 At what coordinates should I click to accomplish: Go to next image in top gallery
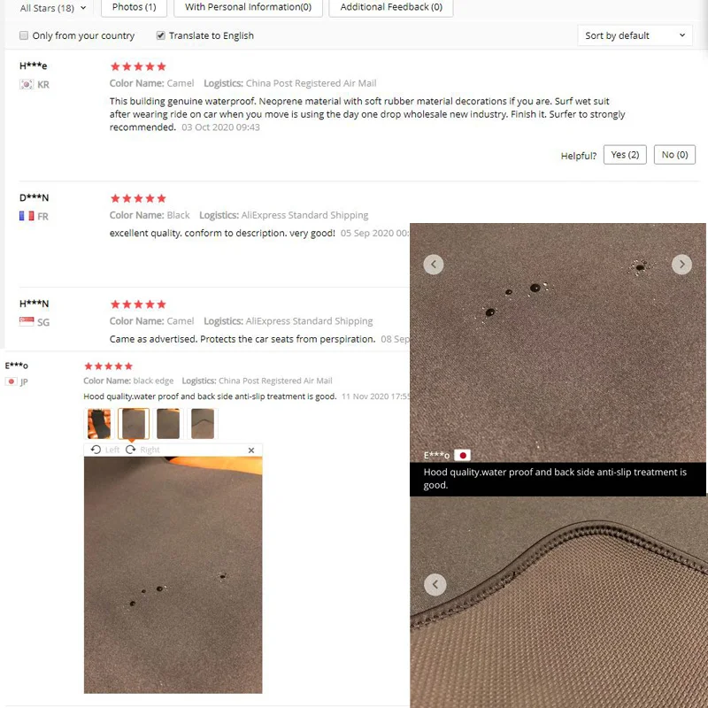pyautogui.click(x=681, y=264)
